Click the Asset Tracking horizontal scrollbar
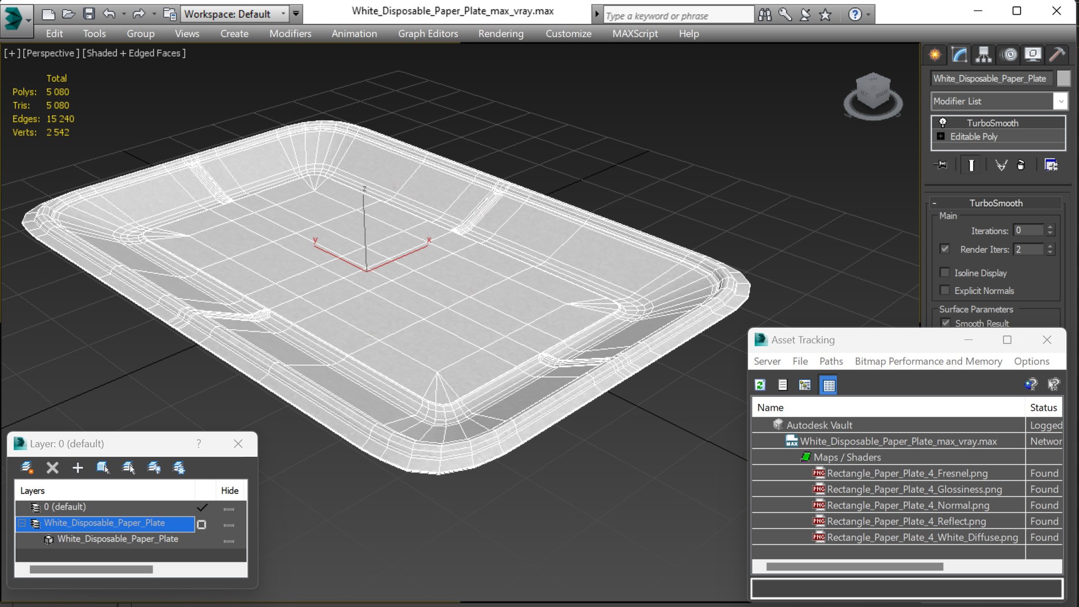 [x=854, y=567]
